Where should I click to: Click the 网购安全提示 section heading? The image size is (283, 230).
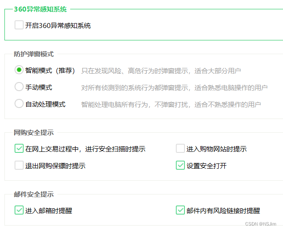(x=34, y=133)
